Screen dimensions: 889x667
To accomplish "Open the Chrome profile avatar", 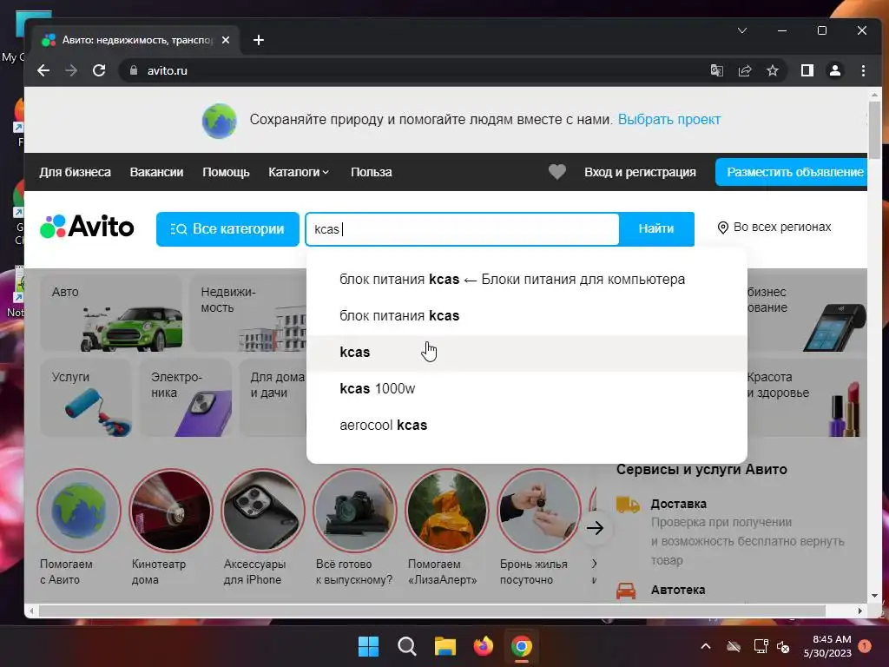I will tap(834, 70).
